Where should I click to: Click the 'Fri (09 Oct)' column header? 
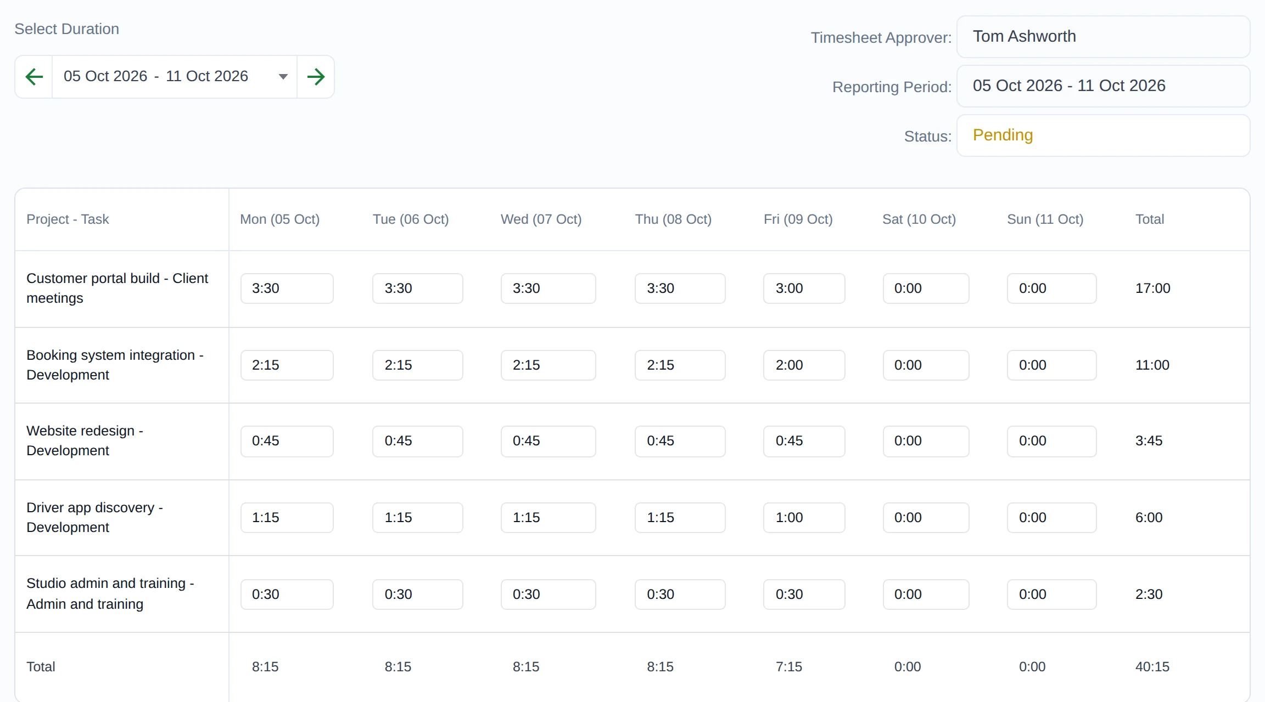pos(798,219)
